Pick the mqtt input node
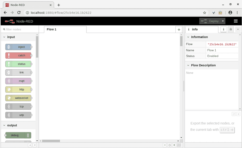This screenshot has width=242, height=148. coord(18,81)
